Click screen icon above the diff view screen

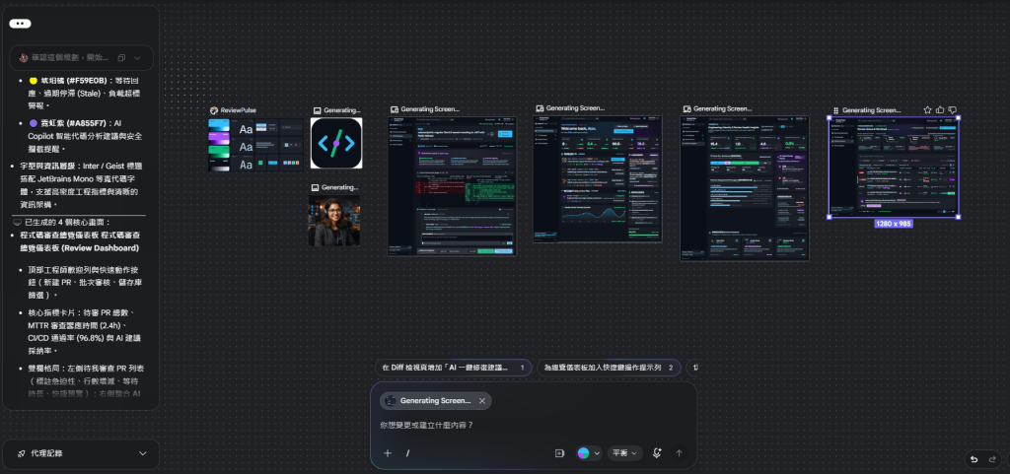[x=395, y=110]
